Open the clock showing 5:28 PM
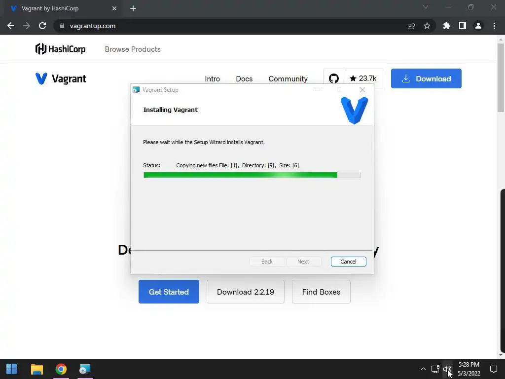This screenshot has height=379, width=505. pos(469,369)
